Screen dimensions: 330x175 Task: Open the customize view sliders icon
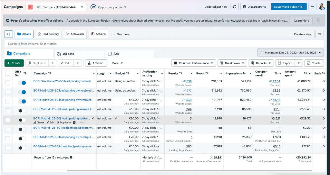(320, 34)
